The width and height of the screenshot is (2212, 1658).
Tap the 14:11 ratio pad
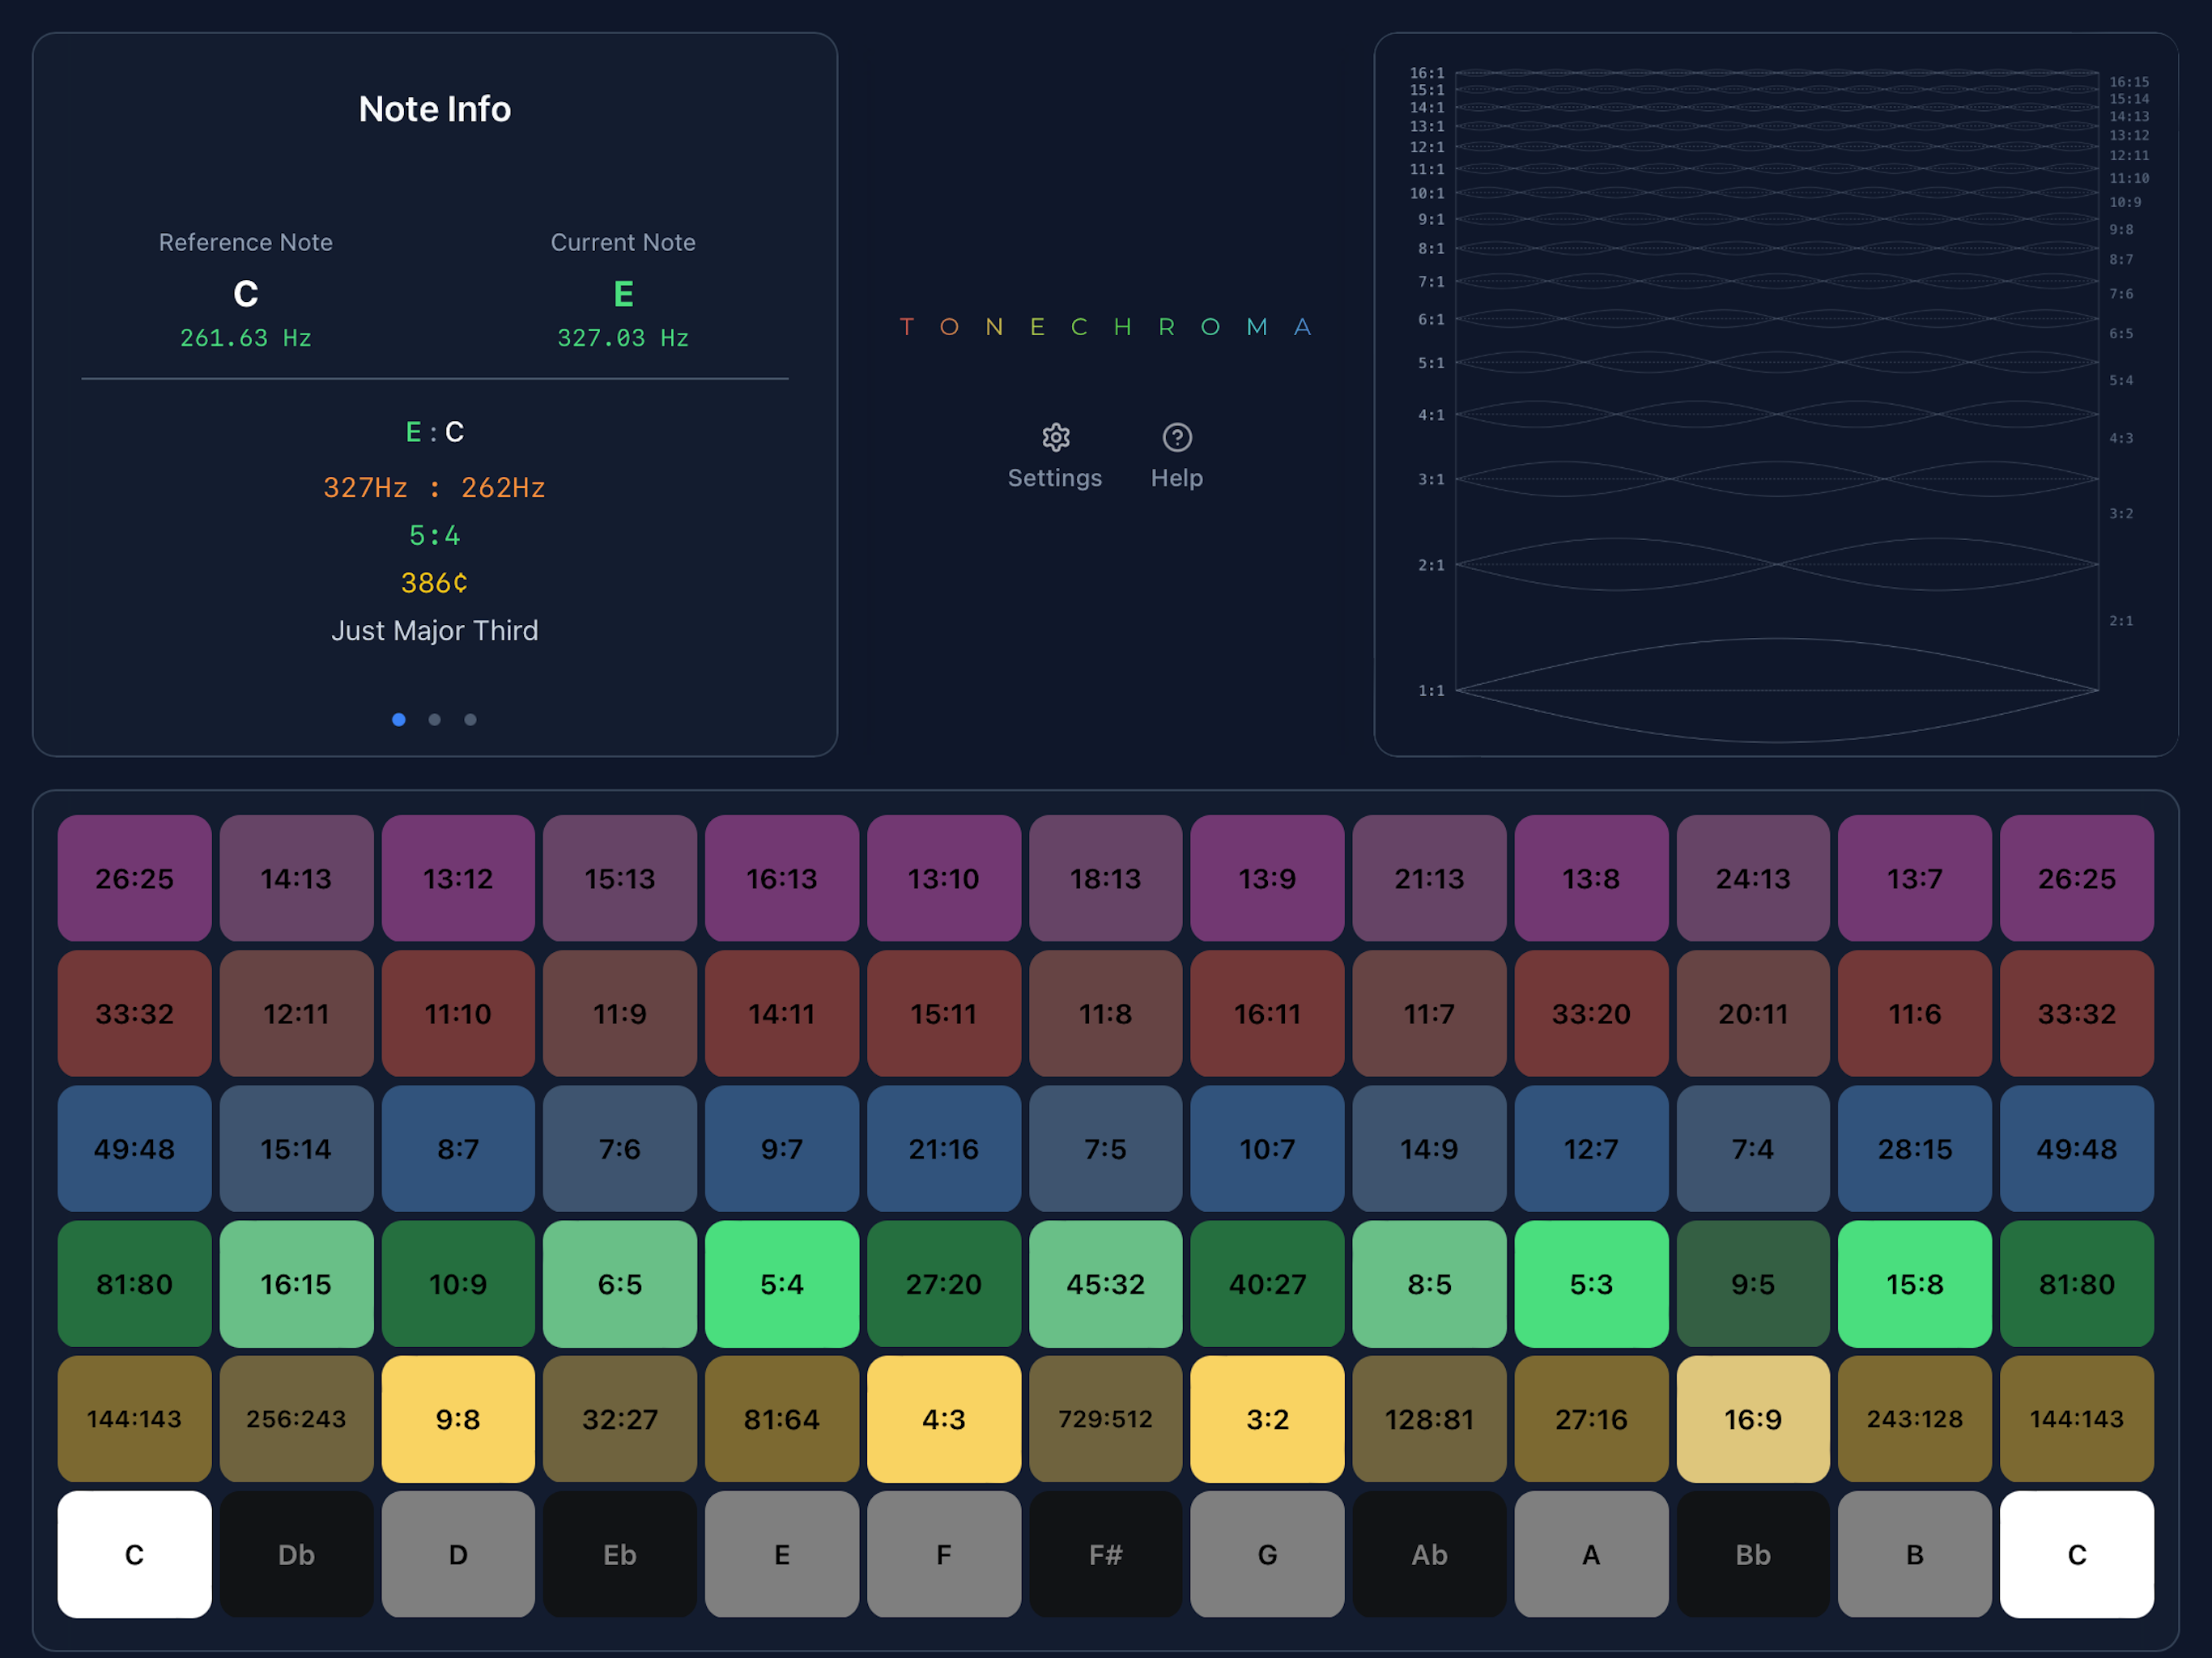tap(782, 1013)
